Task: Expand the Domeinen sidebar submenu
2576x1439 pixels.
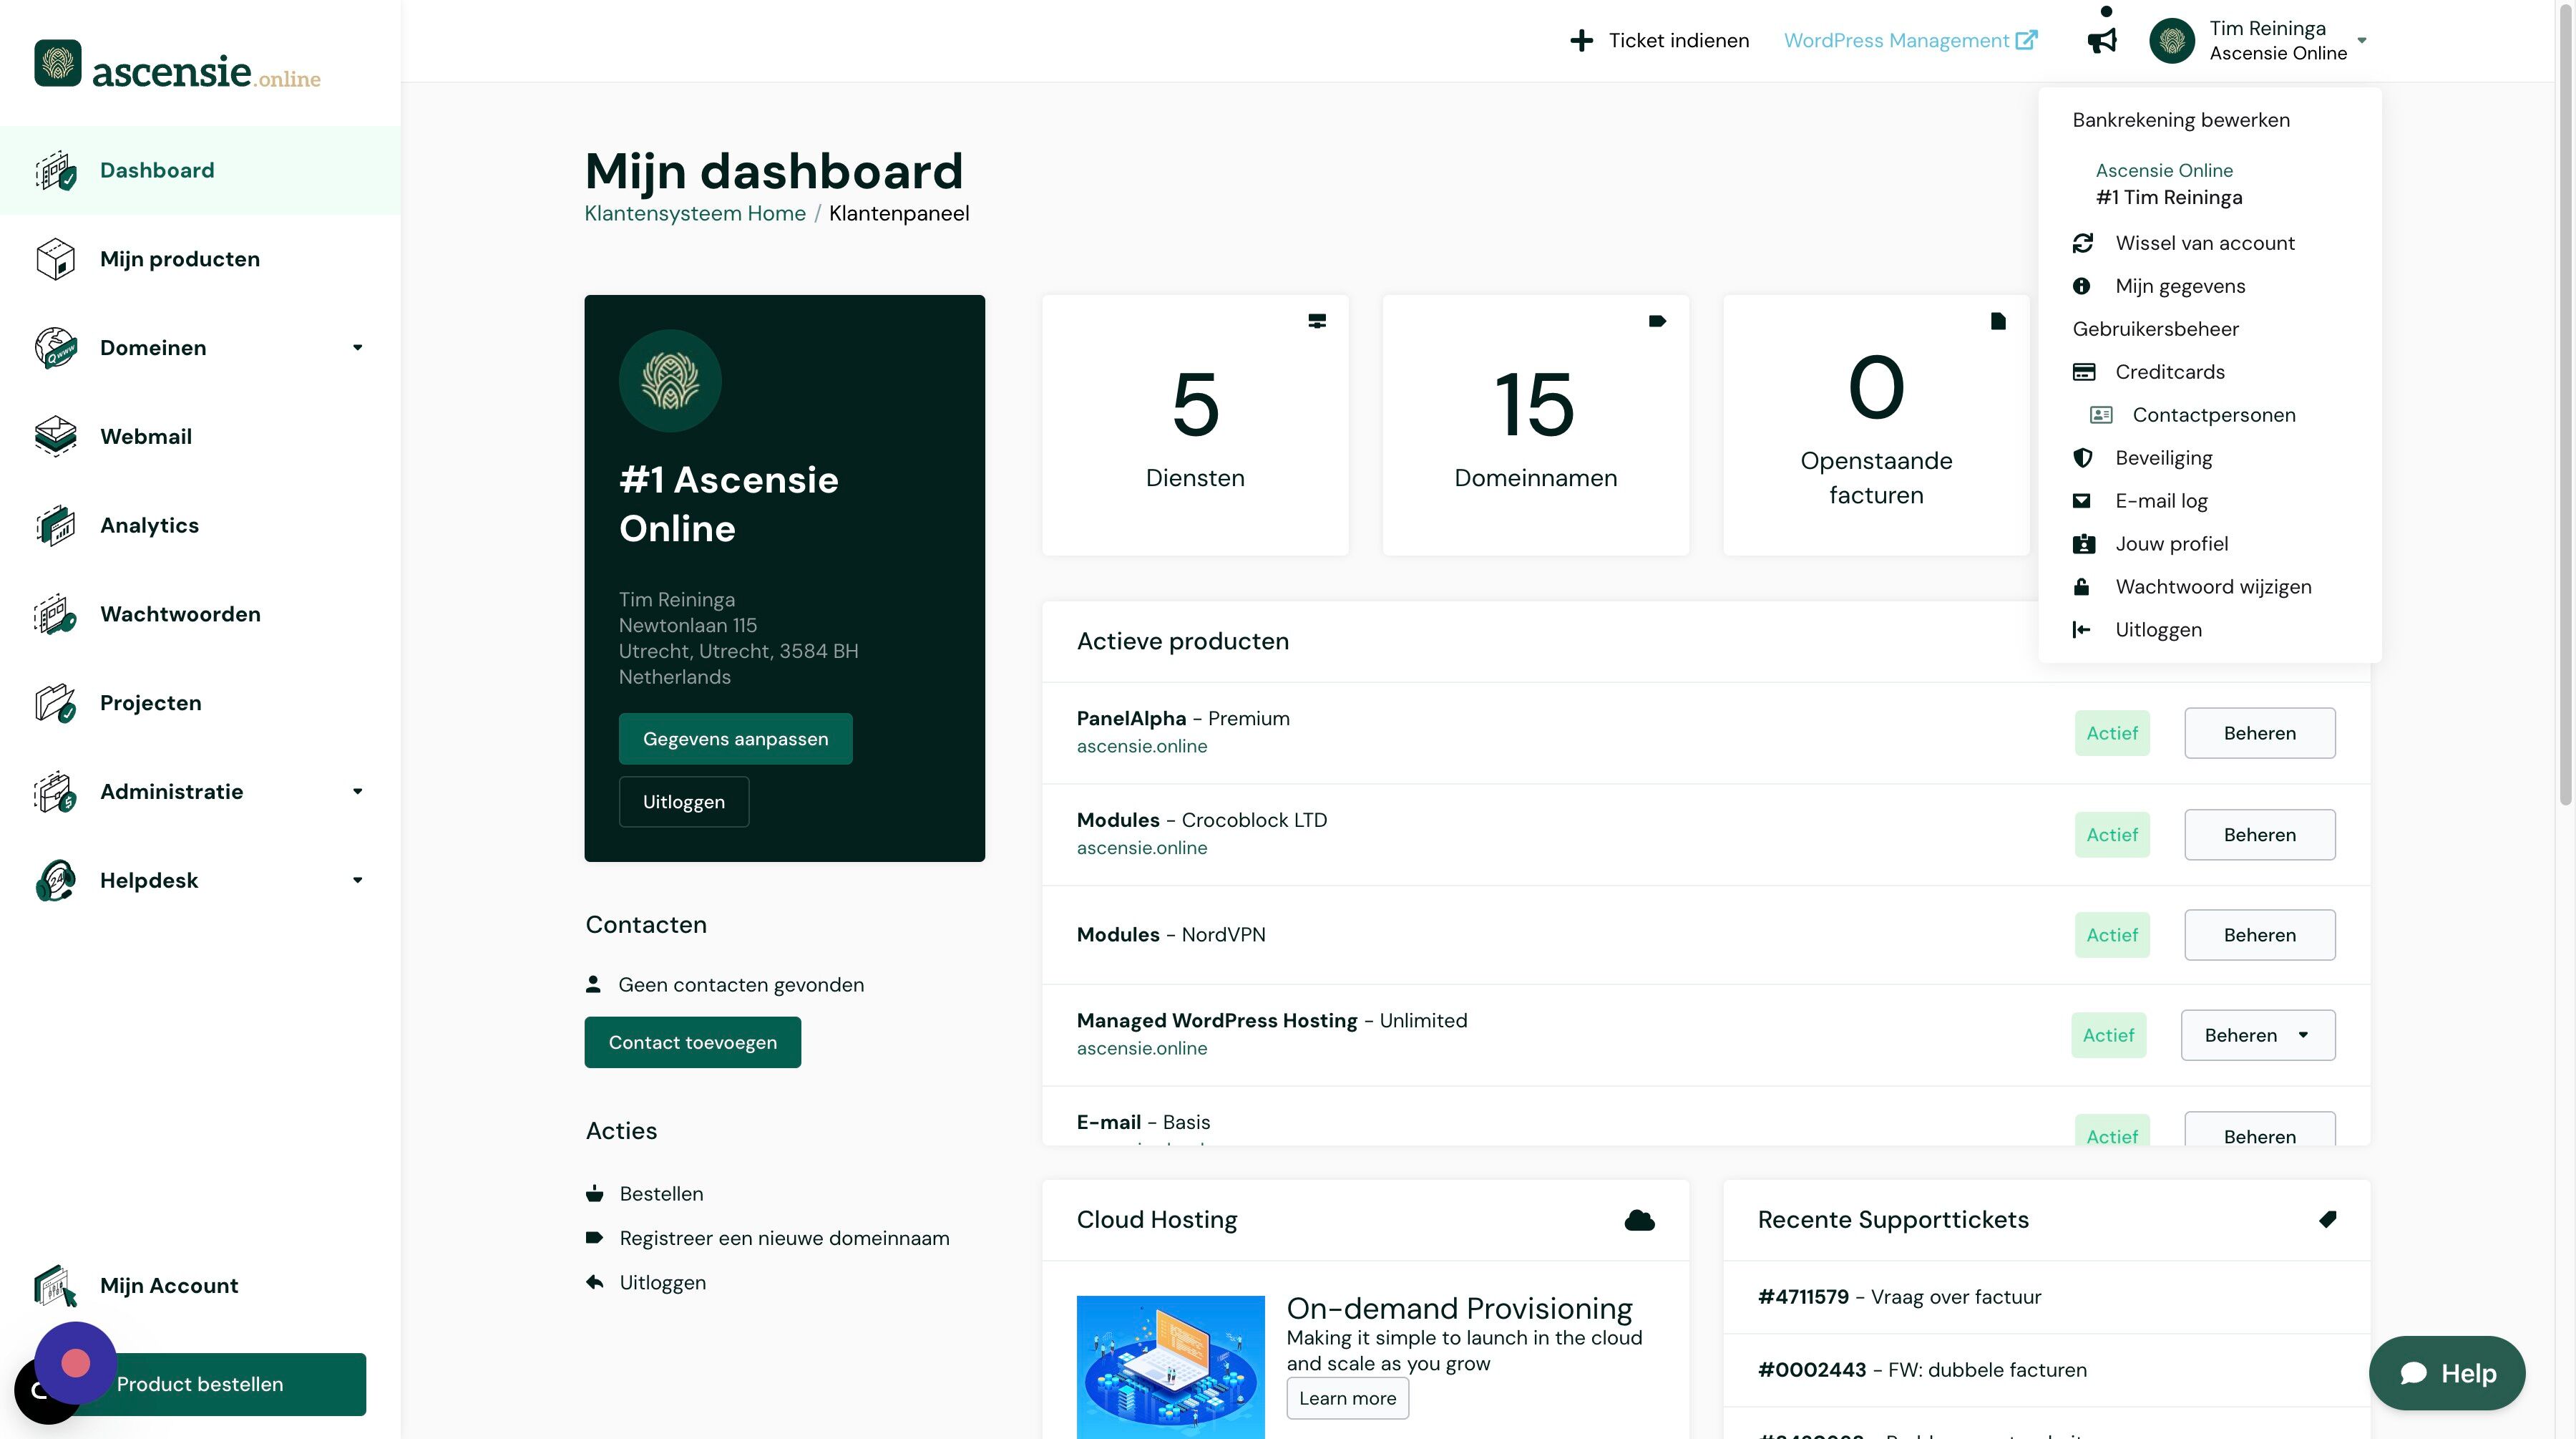Action: pyautogui.click(x=357, y=347)
